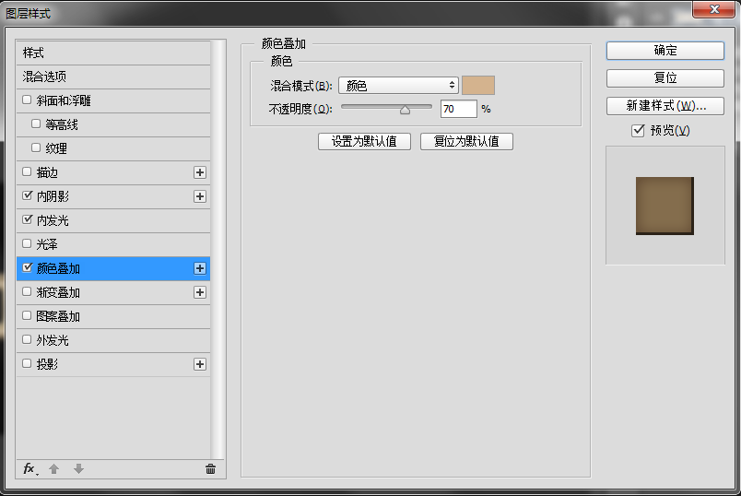Open 图案叠加 settings row
The height and width of the screenshot is (496, 741).
(113, 316)
